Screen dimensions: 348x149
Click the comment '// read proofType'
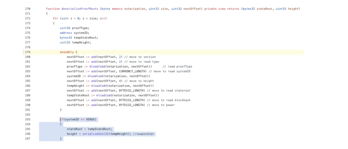(x=177, y=66)
